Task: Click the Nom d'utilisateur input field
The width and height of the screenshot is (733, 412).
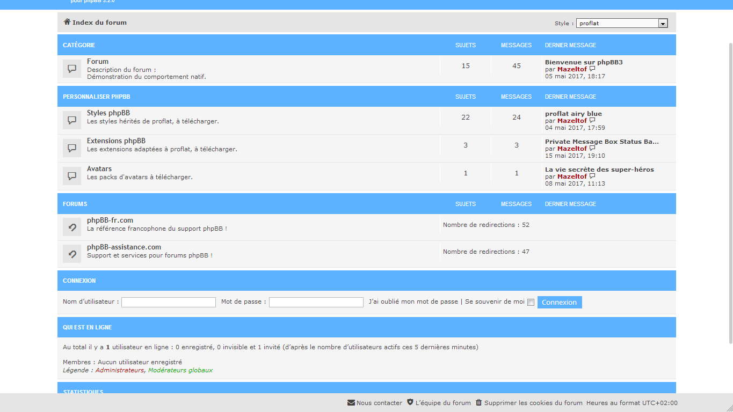Action: [x=169, y=302]
